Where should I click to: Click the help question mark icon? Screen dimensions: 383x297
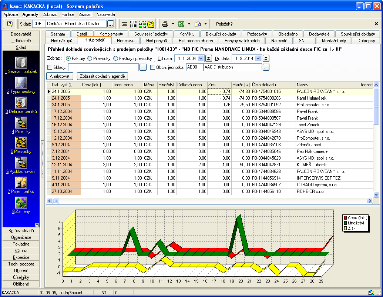10,24
